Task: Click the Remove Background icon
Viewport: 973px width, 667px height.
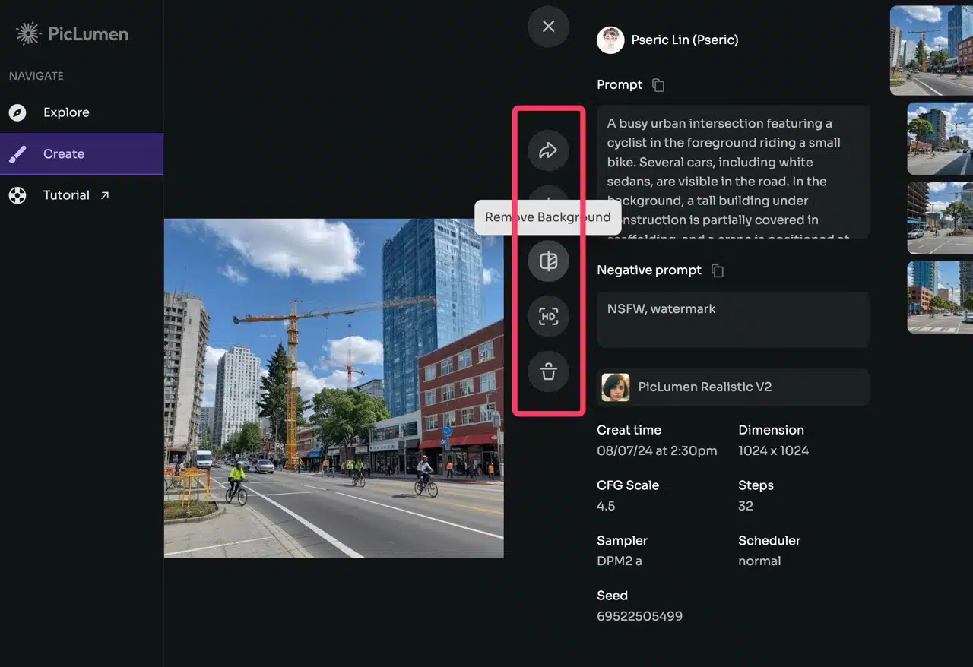Action: [548, 261]
